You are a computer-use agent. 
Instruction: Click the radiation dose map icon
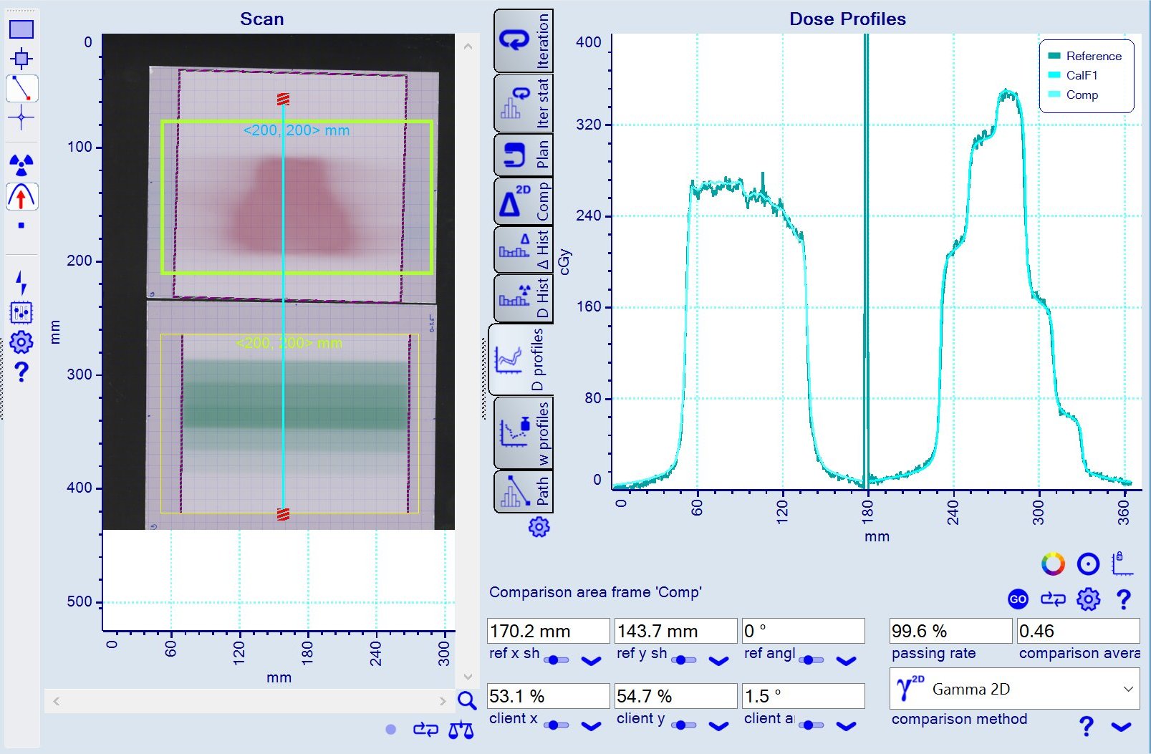point(21,165)
